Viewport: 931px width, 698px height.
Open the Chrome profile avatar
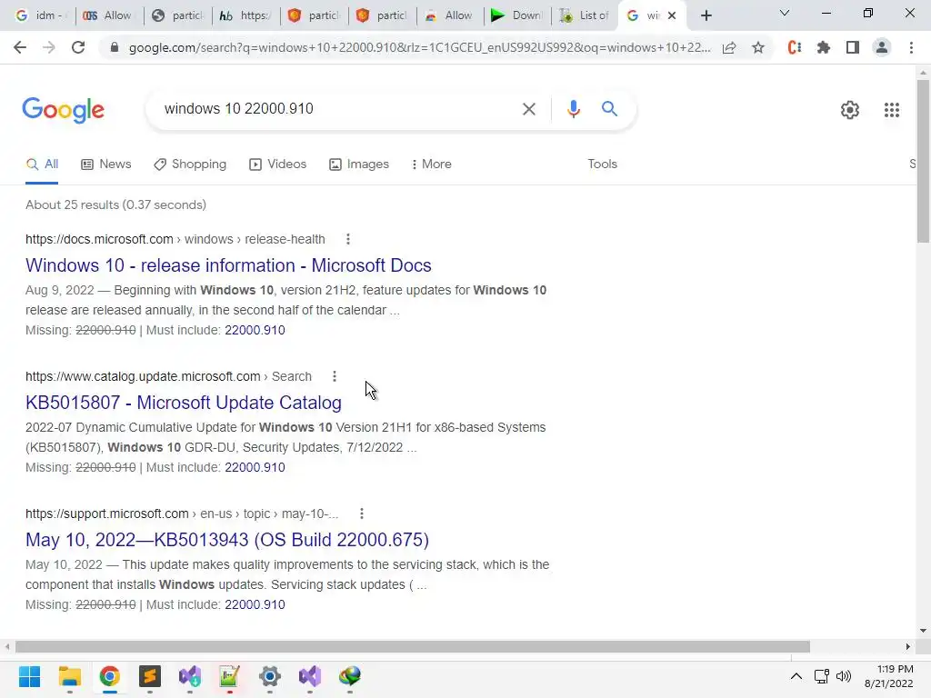click(882, 47)
